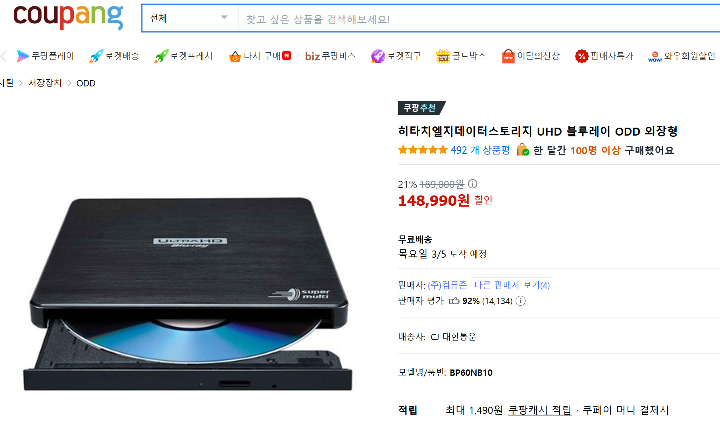
Task: Open the 492 개 상품평 reviews link
Action: coord(480,150)
